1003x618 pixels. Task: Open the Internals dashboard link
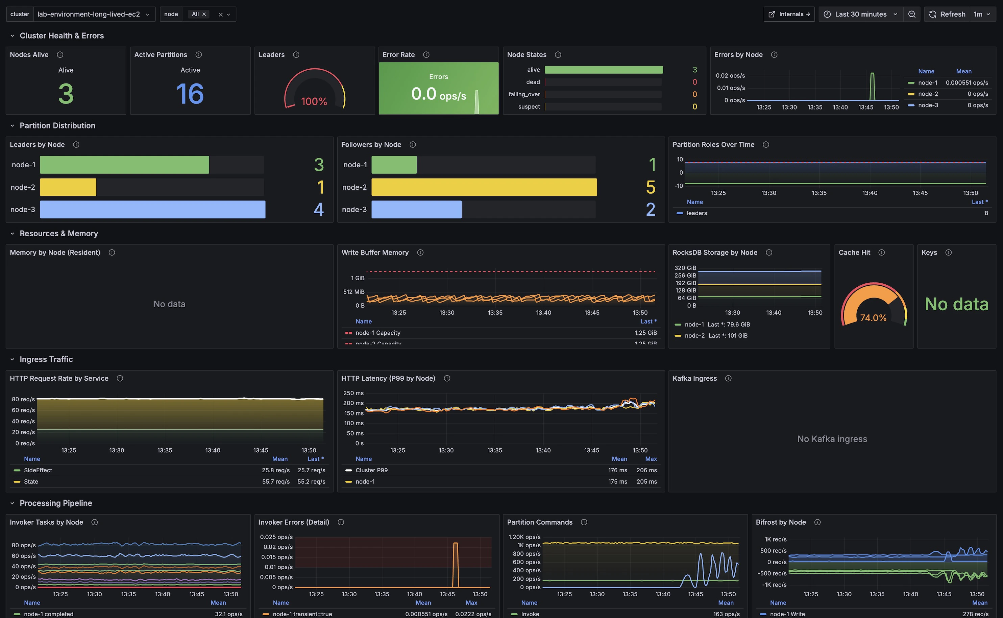(x=789, y=14)
